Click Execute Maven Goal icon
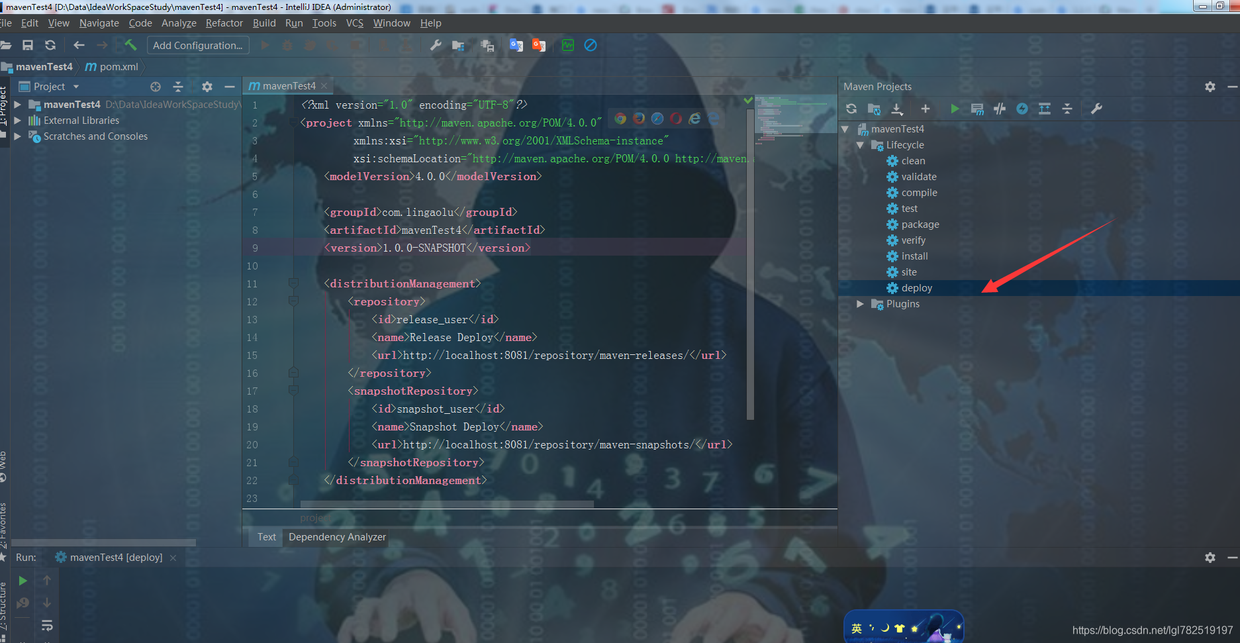 [x=977, y=109]
